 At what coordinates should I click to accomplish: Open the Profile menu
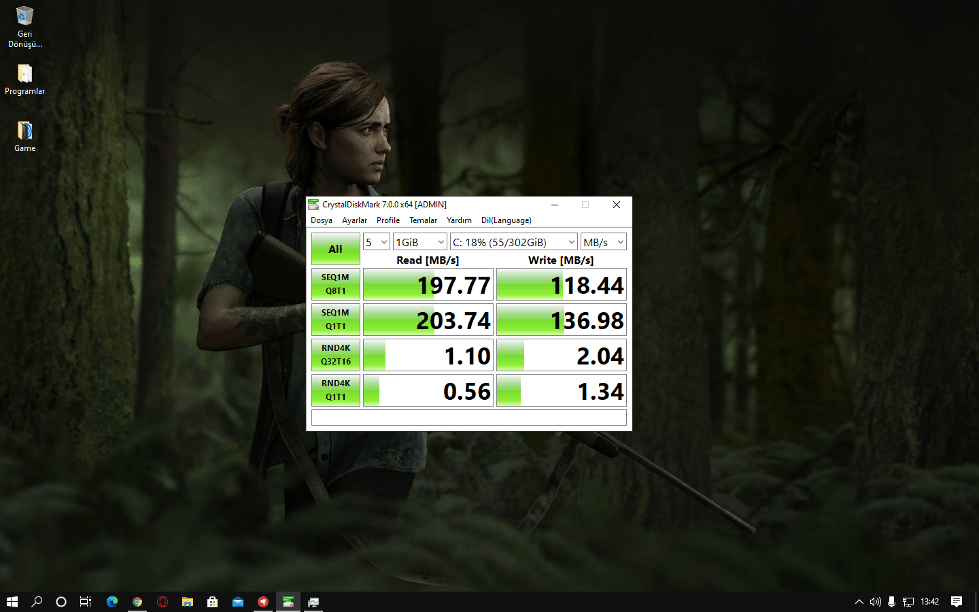(388, 220)
